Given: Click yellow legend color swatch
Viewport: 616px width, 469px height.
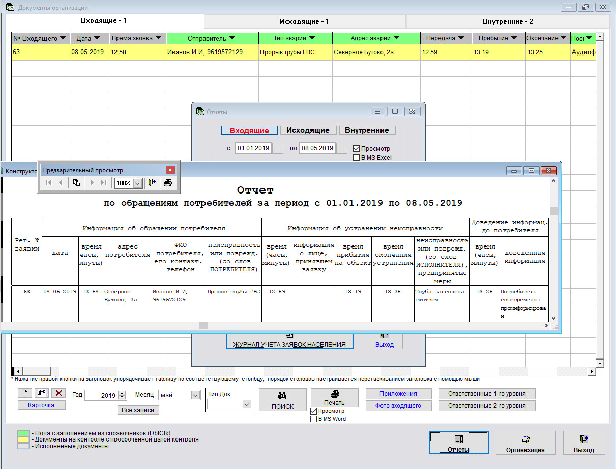Looking at the screenshot, I should click(24, 439).
